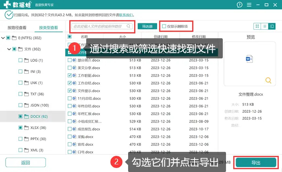Click the PPTX folder icon
The image size is (282, 172).
27,139
